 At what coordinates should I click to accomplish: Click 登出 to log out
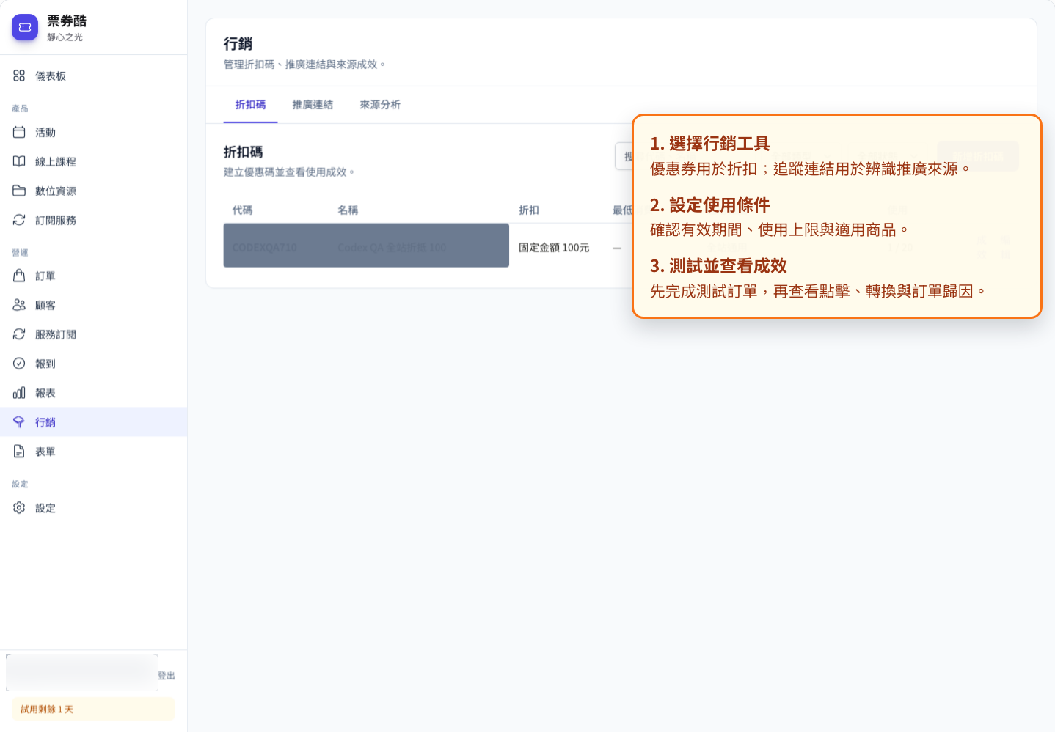167,676
